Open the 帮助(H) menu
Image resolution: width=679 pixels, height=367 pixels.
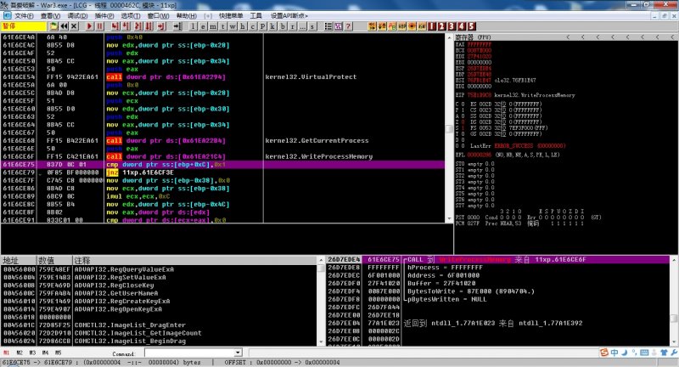pos(186,15)
